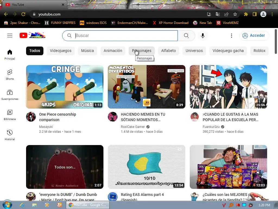Reload the page in Chrome
Screen dimensions: 278x209
[23, 14]
